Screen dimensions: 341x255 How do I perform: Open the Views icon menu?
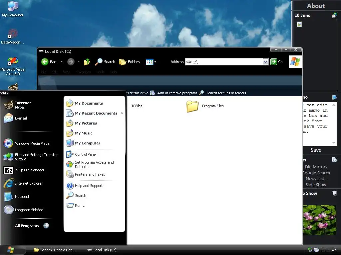(151, 62)
